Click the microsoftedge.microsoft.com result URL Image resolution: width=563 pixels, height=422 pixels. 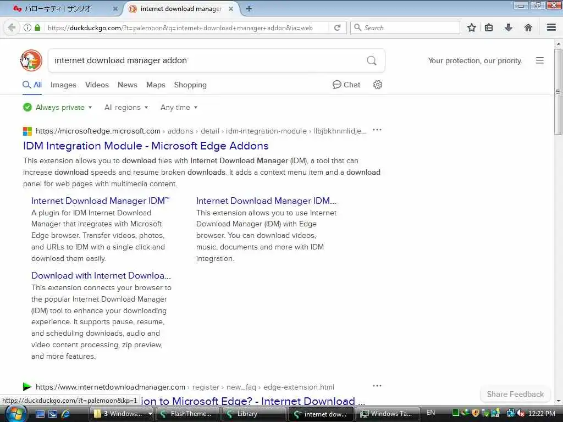point(98,131)
